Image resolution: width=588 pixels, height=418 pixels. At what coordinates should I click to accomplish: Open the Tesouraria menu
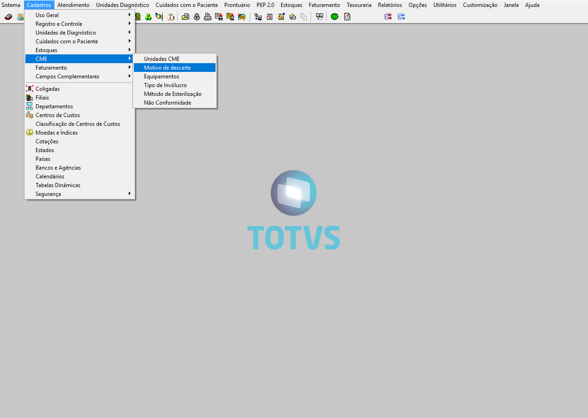pos(359,5)
